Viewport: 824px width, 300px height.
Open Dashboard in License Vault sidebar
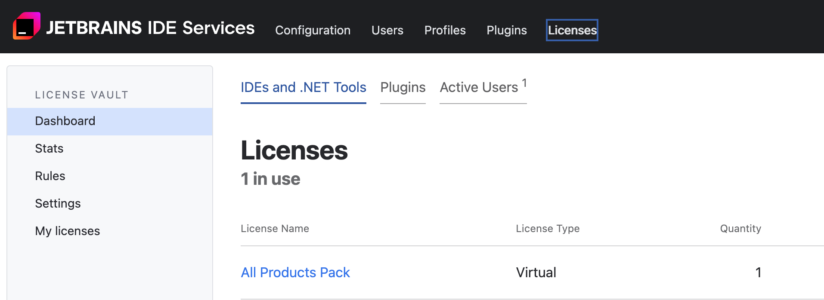point(110,121)
